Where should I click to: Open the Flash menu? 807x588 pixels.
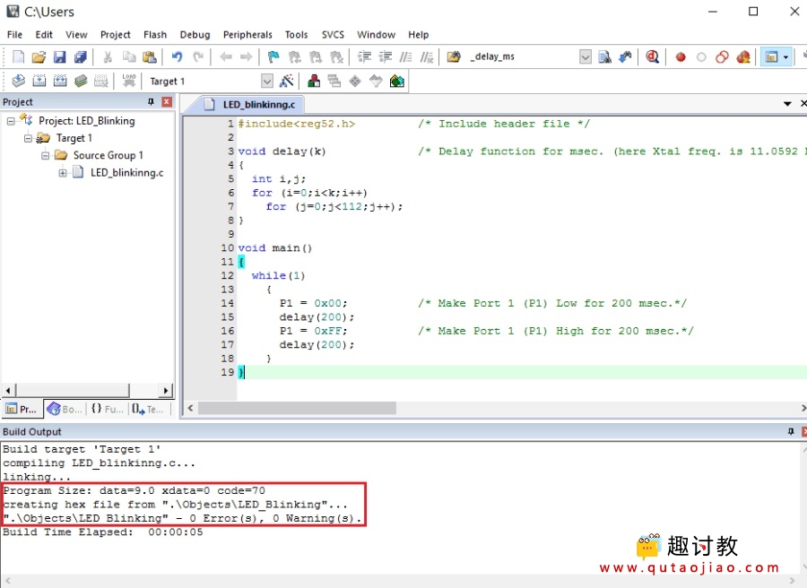coord(155,34)
